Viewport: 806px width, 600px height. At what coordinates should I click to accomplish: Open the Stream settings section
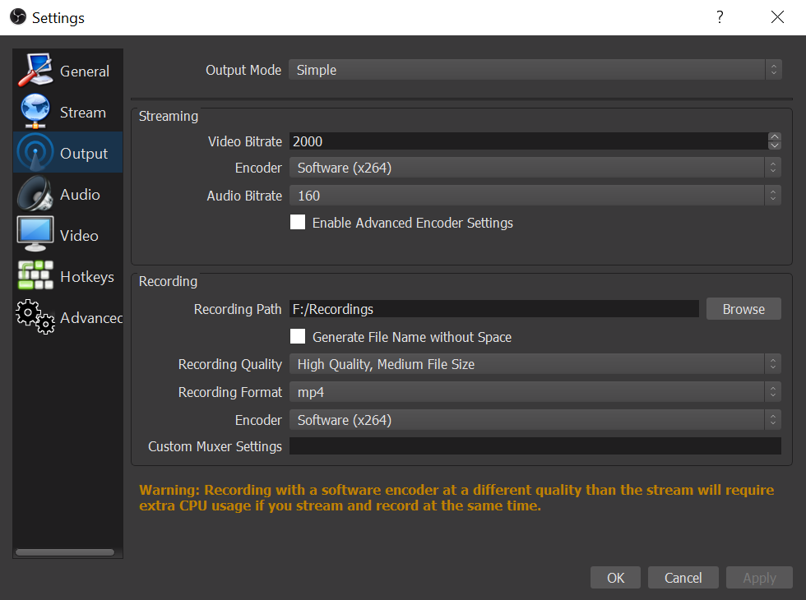(35, 111)
